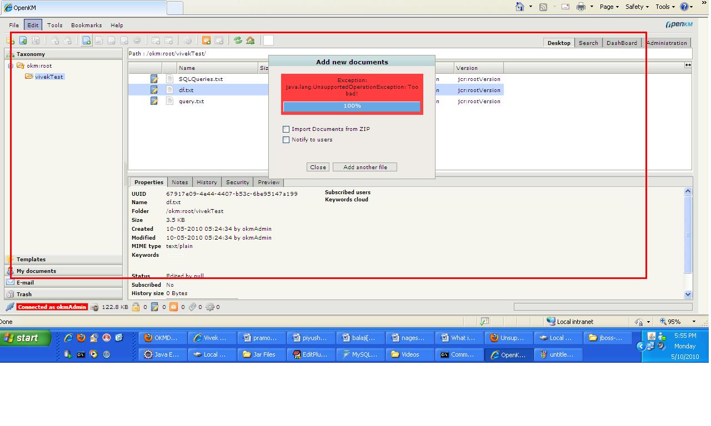Viewport: 711px width, 426px height.
Task: Open the Notes properties tab
Action: pyautogui.click(x=179, y=182)
